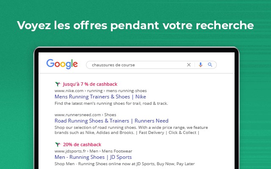Image resolution: width=271 pixels, height=169 pixels.
Task: Click the magnifying glass search icon
Action: [x=210, y=65]
